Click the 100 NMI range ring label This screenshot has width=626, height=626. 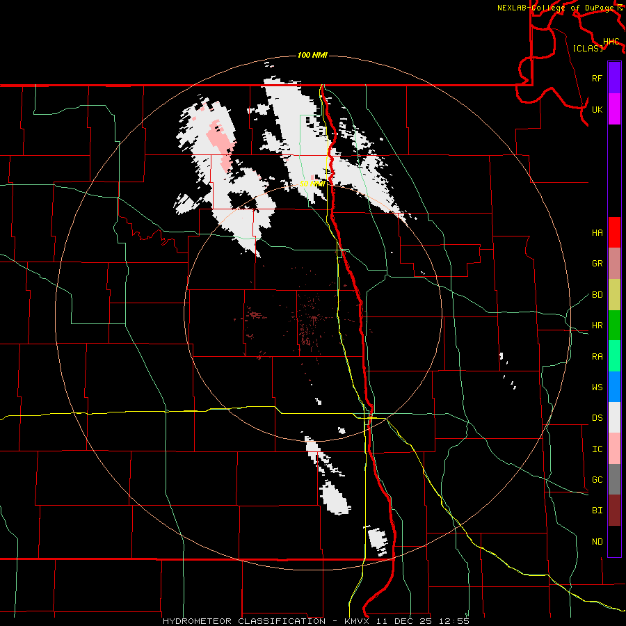[x=312, y=55]
